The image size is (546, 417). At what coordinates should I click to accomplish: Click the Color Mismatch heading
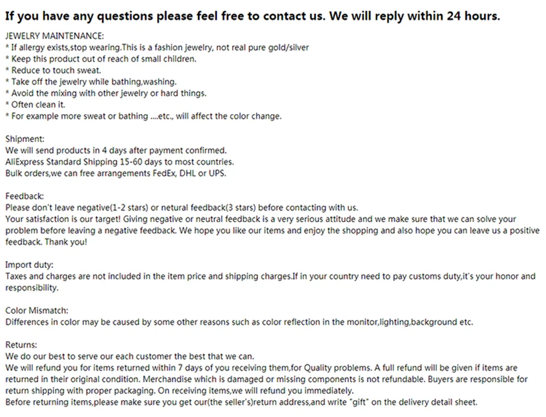(37, 311)
